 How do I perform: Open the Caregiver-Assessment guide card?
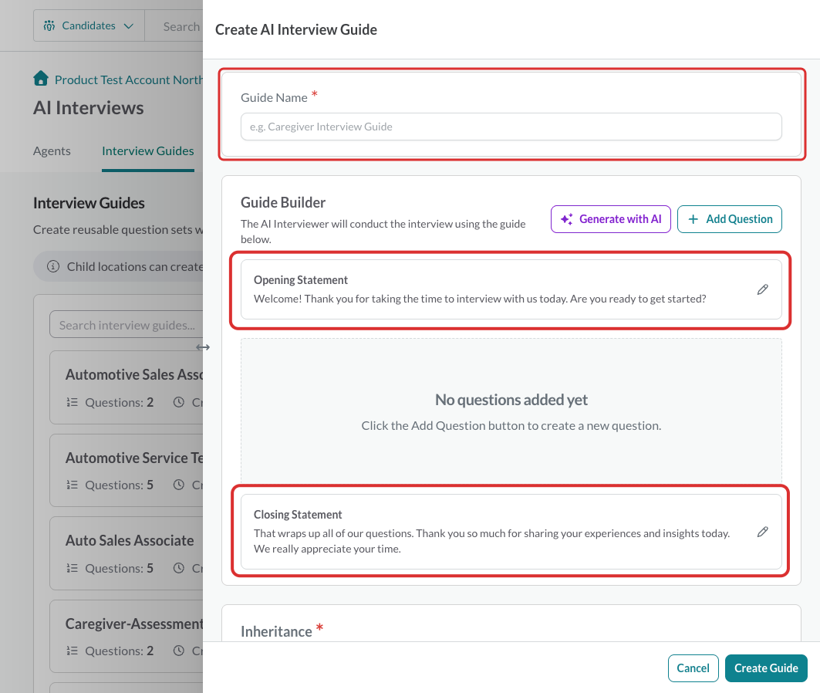pos(126,635)
